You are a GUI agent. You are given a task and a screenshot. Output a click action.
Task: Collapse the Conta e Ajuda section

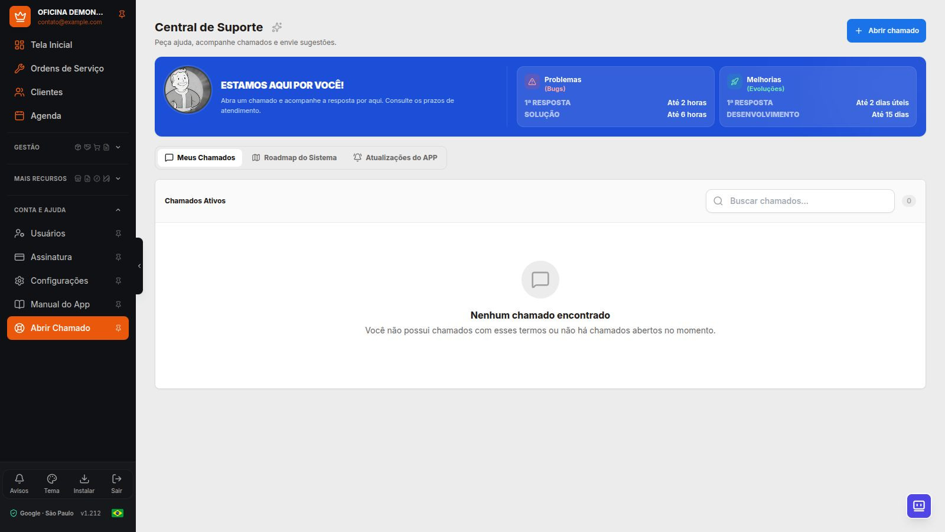(x=118, y=210)
